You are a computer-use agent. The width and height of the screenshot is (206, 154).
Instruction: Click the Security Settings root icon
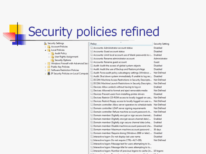pos(45,43)
